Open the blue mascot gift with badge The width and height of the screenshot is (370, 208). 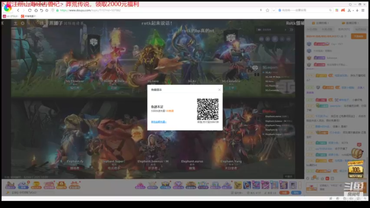pyautogui.click(x=23, y=185)
